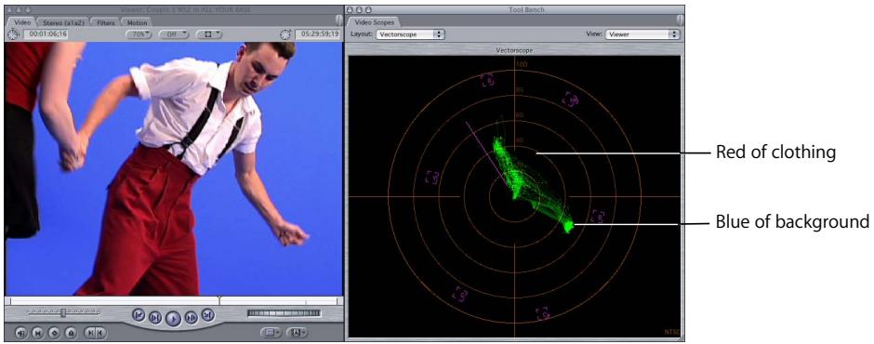Switch to the Motion tab
Viewport: 874px width, 344px height.
coord(136,23)
